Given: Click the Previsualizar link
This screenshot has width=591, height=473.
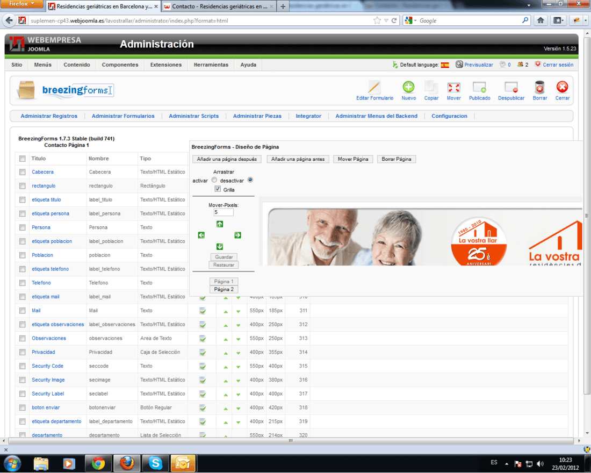Looking at the screenshot, I should (478, 65).
